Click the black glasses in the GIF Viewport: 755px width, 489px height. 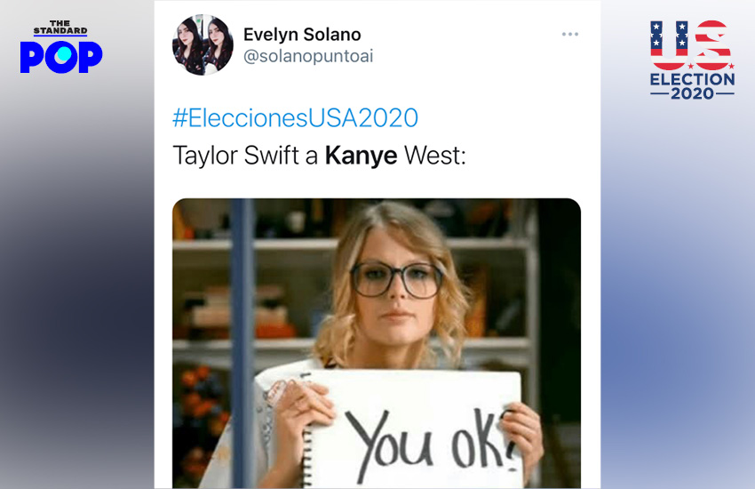(x=396, y=279)
